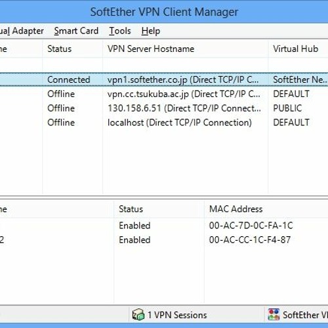
Task: Open the Tools menu
Action: tap(120, 31)
